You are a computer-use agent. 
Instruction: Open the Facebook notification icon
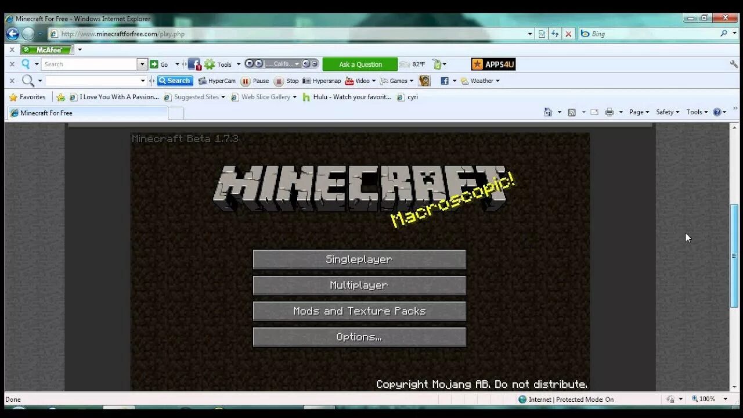tap(194, 64)
